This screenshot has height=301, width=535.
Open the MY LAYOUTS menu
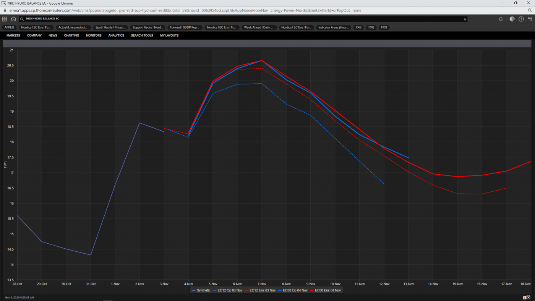coord(169,36)
